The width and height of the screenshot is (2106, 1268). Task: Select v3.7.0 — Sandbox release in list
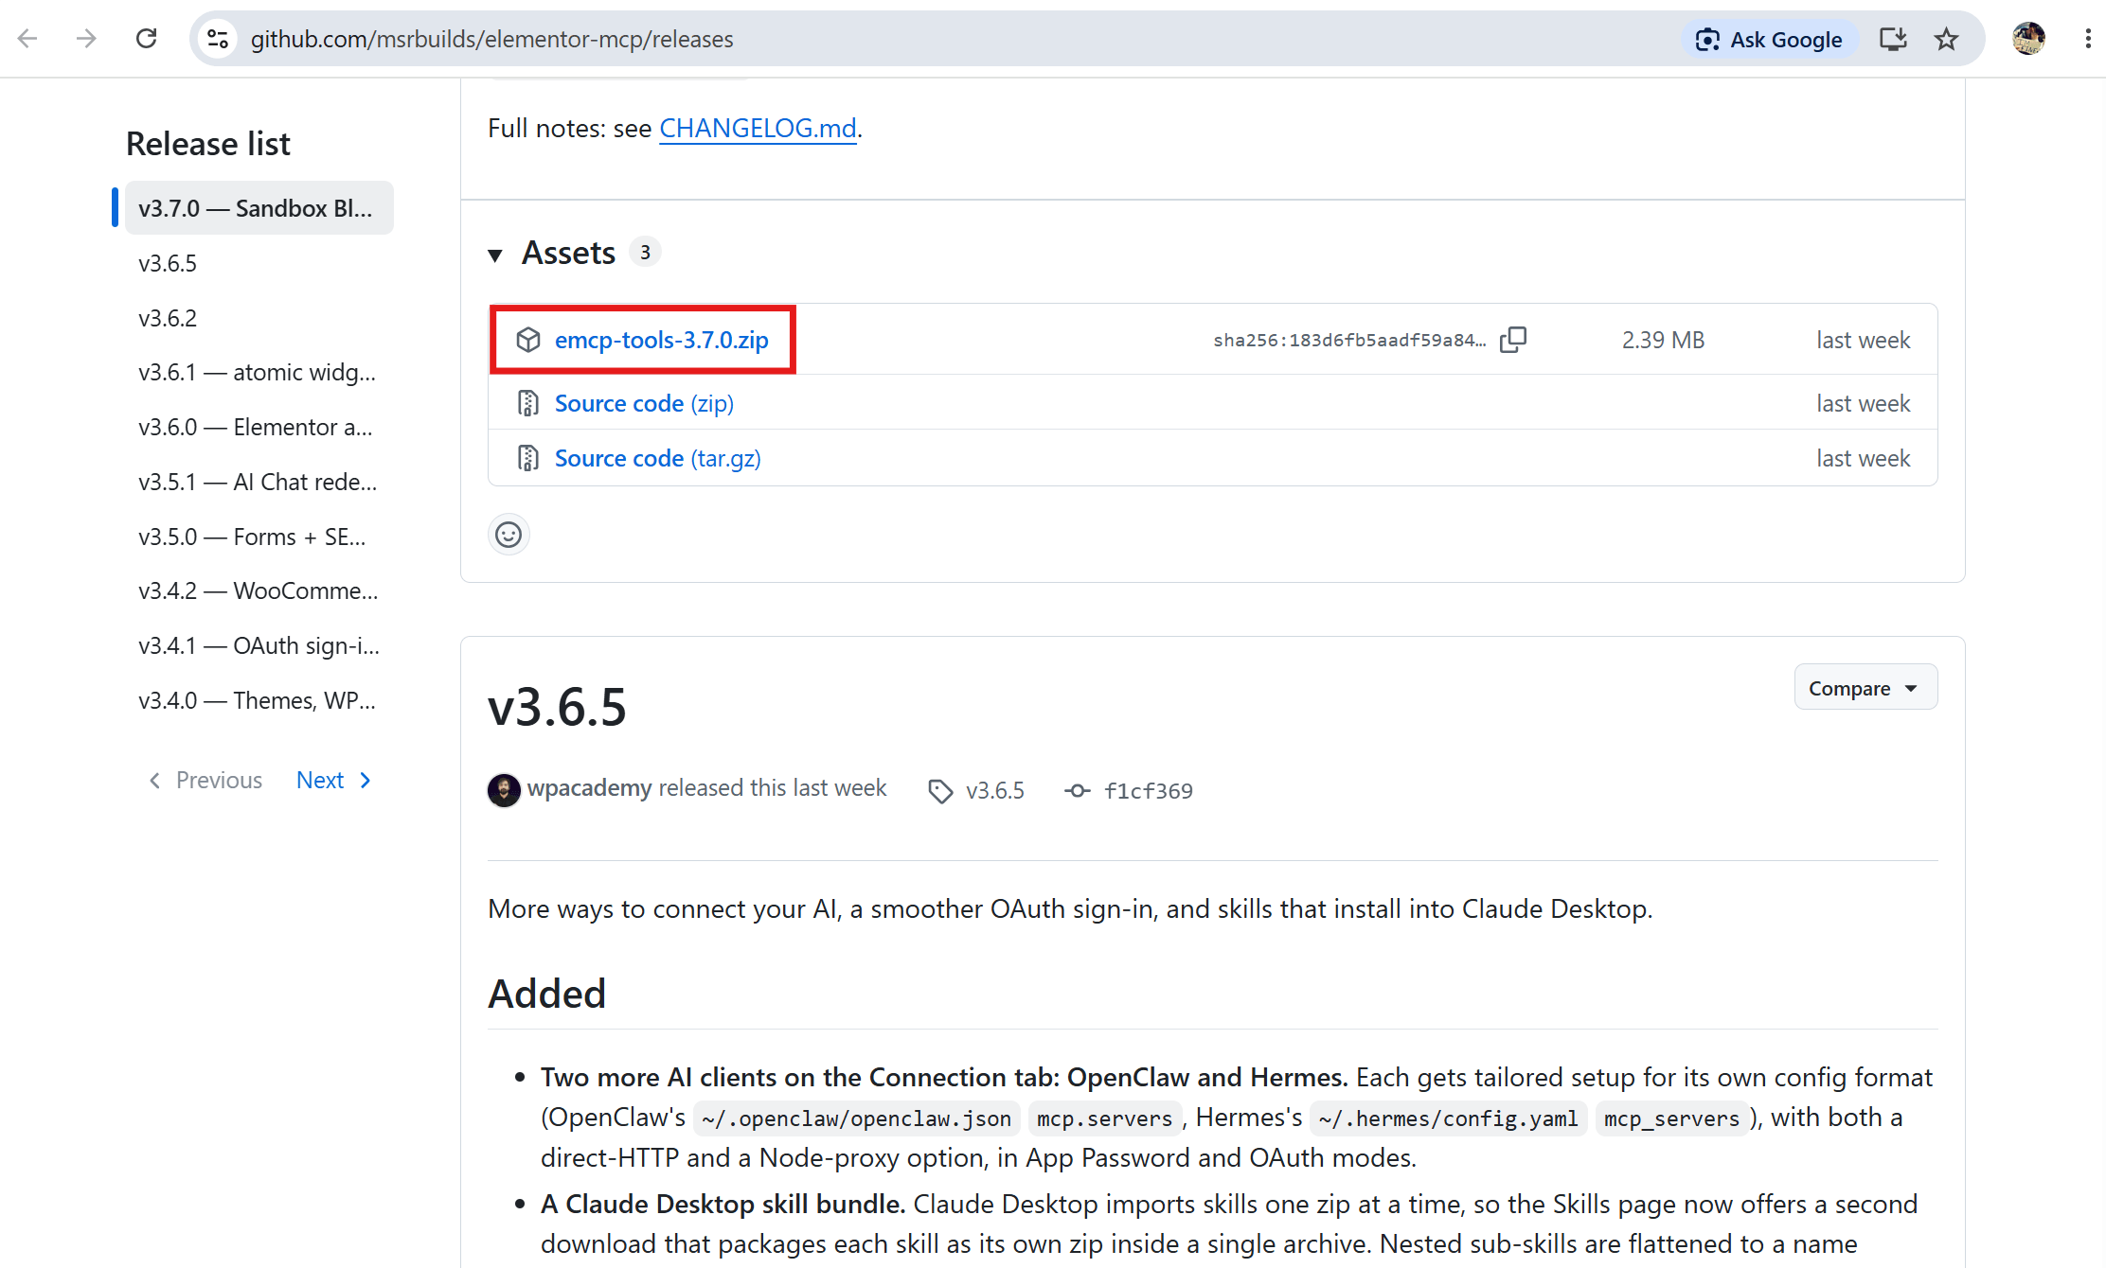click(x=259, y=208)
